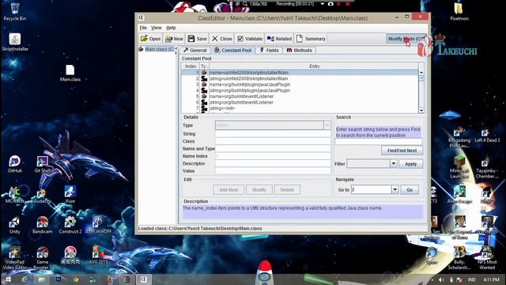This screenshot has height=285, width=506.
Task: Open the Construct 2 desktop shortcut
Action: [70, 225]
